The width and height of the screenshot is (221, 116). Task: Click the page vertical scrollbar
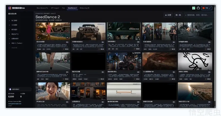[x=215, y=53]
